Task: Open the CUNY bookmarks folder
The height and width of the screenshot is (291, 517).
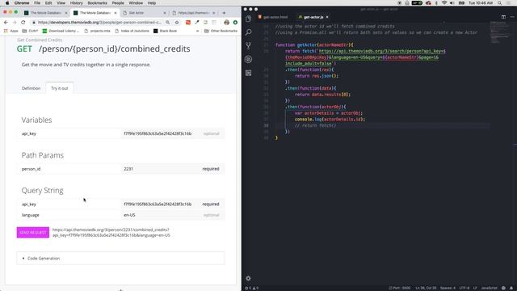Action: pyautogui.click(x=30, y=31)
